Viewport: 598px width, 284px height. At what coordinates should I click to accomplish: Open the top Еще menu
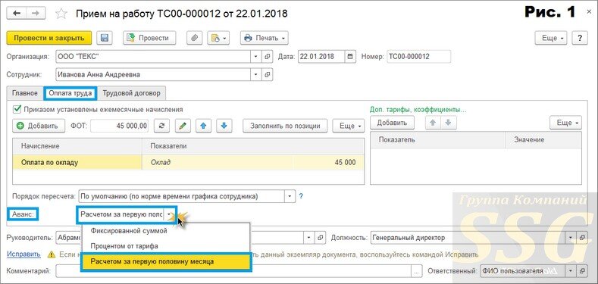[552, 38]
